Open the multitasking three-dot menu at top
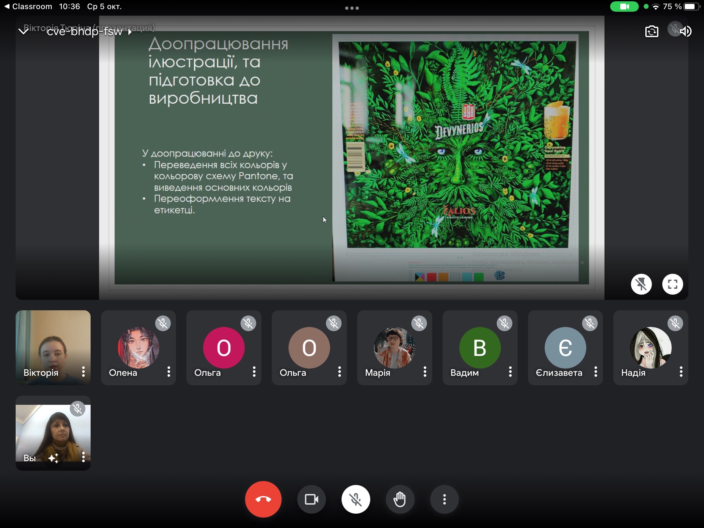This screenshot has height=528, width=704. coord(352,8)
